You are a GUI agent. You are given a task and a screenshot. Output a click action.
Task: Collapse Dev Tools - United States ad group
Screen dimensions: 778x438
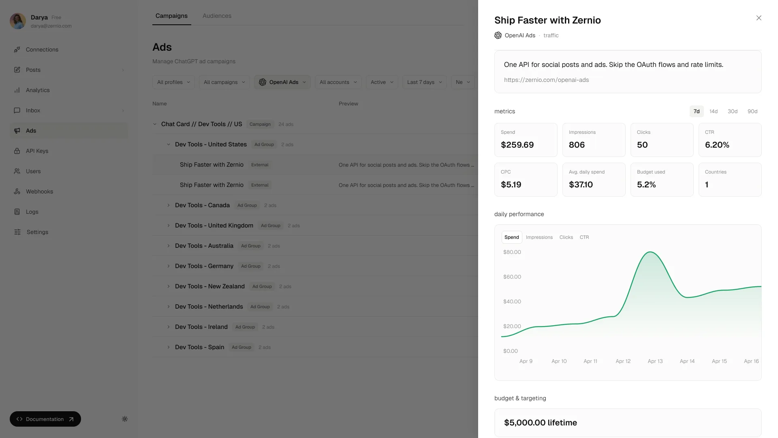tap(169, 144)
